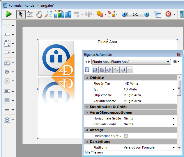Pick the radio button object tool
This screenshot has width=184, height=157.
pos(7,72)
